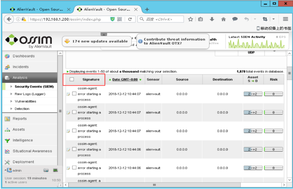Click the crop screenshot toolbar icon
Image resolution: width=293 pixels, height=189 pixels.
(265, 19)
